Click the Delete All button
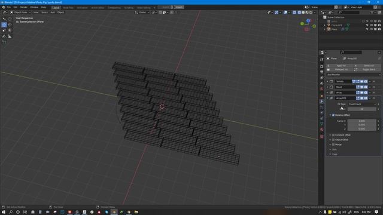Screen dimensions: 383x215 (x=367, y=66)
